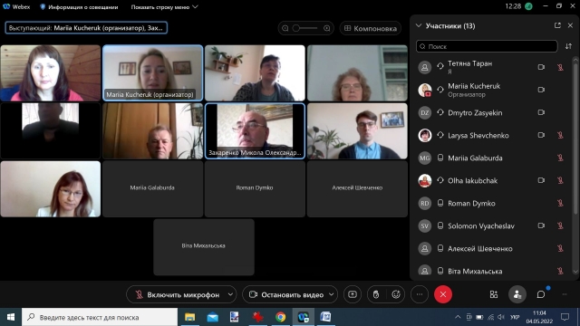Click the camera icon for Dmytro Zasyekin
The height and width of the screenshot is (326, 580).
(x=541, y=112)
